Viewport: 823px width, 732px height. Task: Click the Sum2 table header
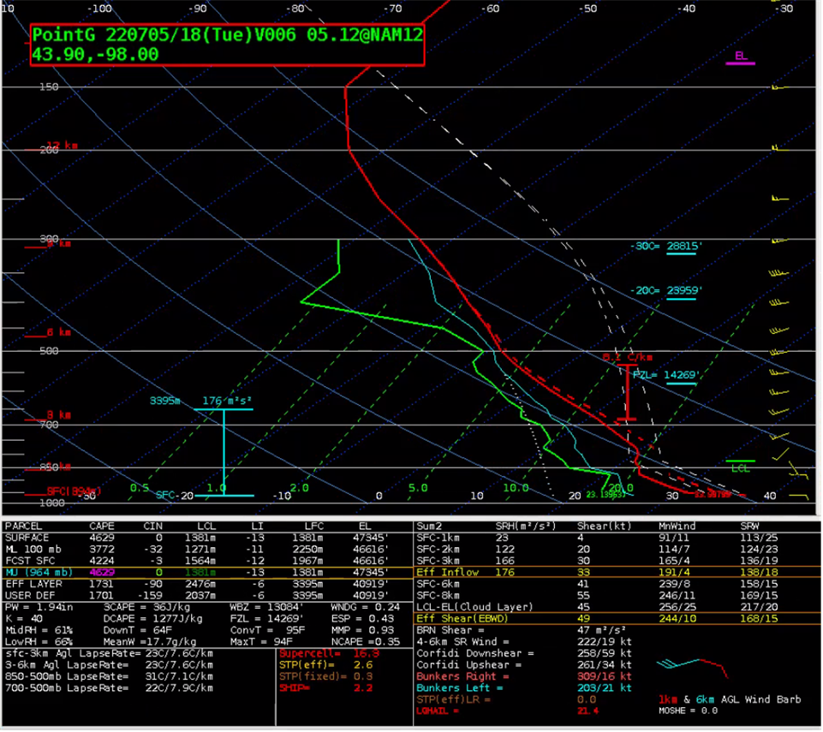tap(429, 527)
